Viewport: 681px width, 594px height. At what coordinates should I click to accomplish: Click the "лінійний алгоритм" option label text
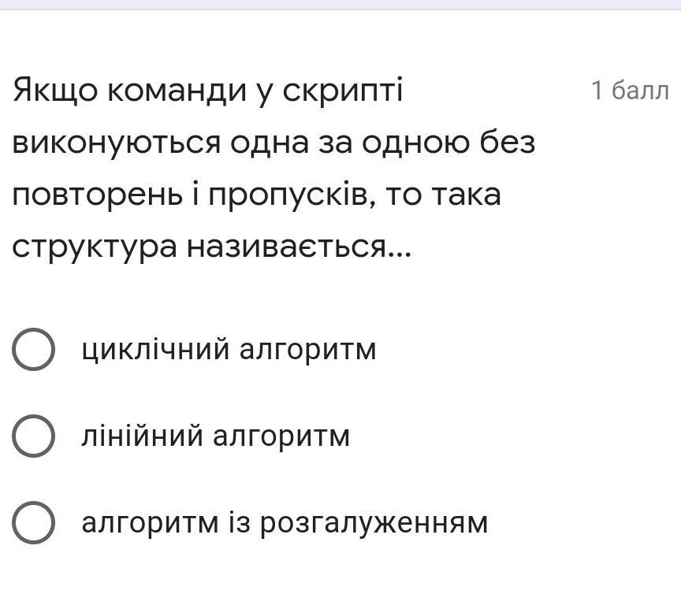[x=216, y=436]
